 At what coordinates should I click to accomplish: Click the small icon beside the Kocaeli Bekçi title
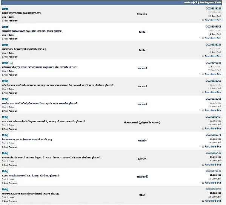click(12, 63)
